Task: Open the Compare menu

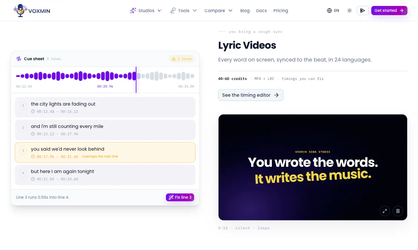Action: 219,11
